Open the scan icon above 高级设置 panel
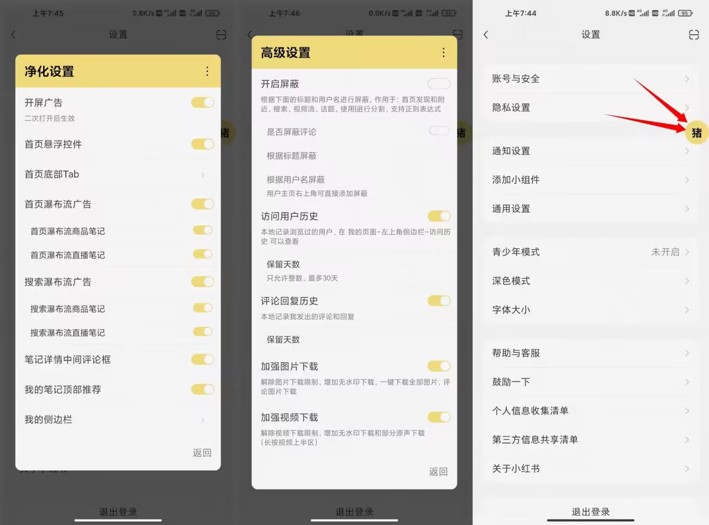Image resolution: width=709 pixels, height=525 pixels. (457, 34)
